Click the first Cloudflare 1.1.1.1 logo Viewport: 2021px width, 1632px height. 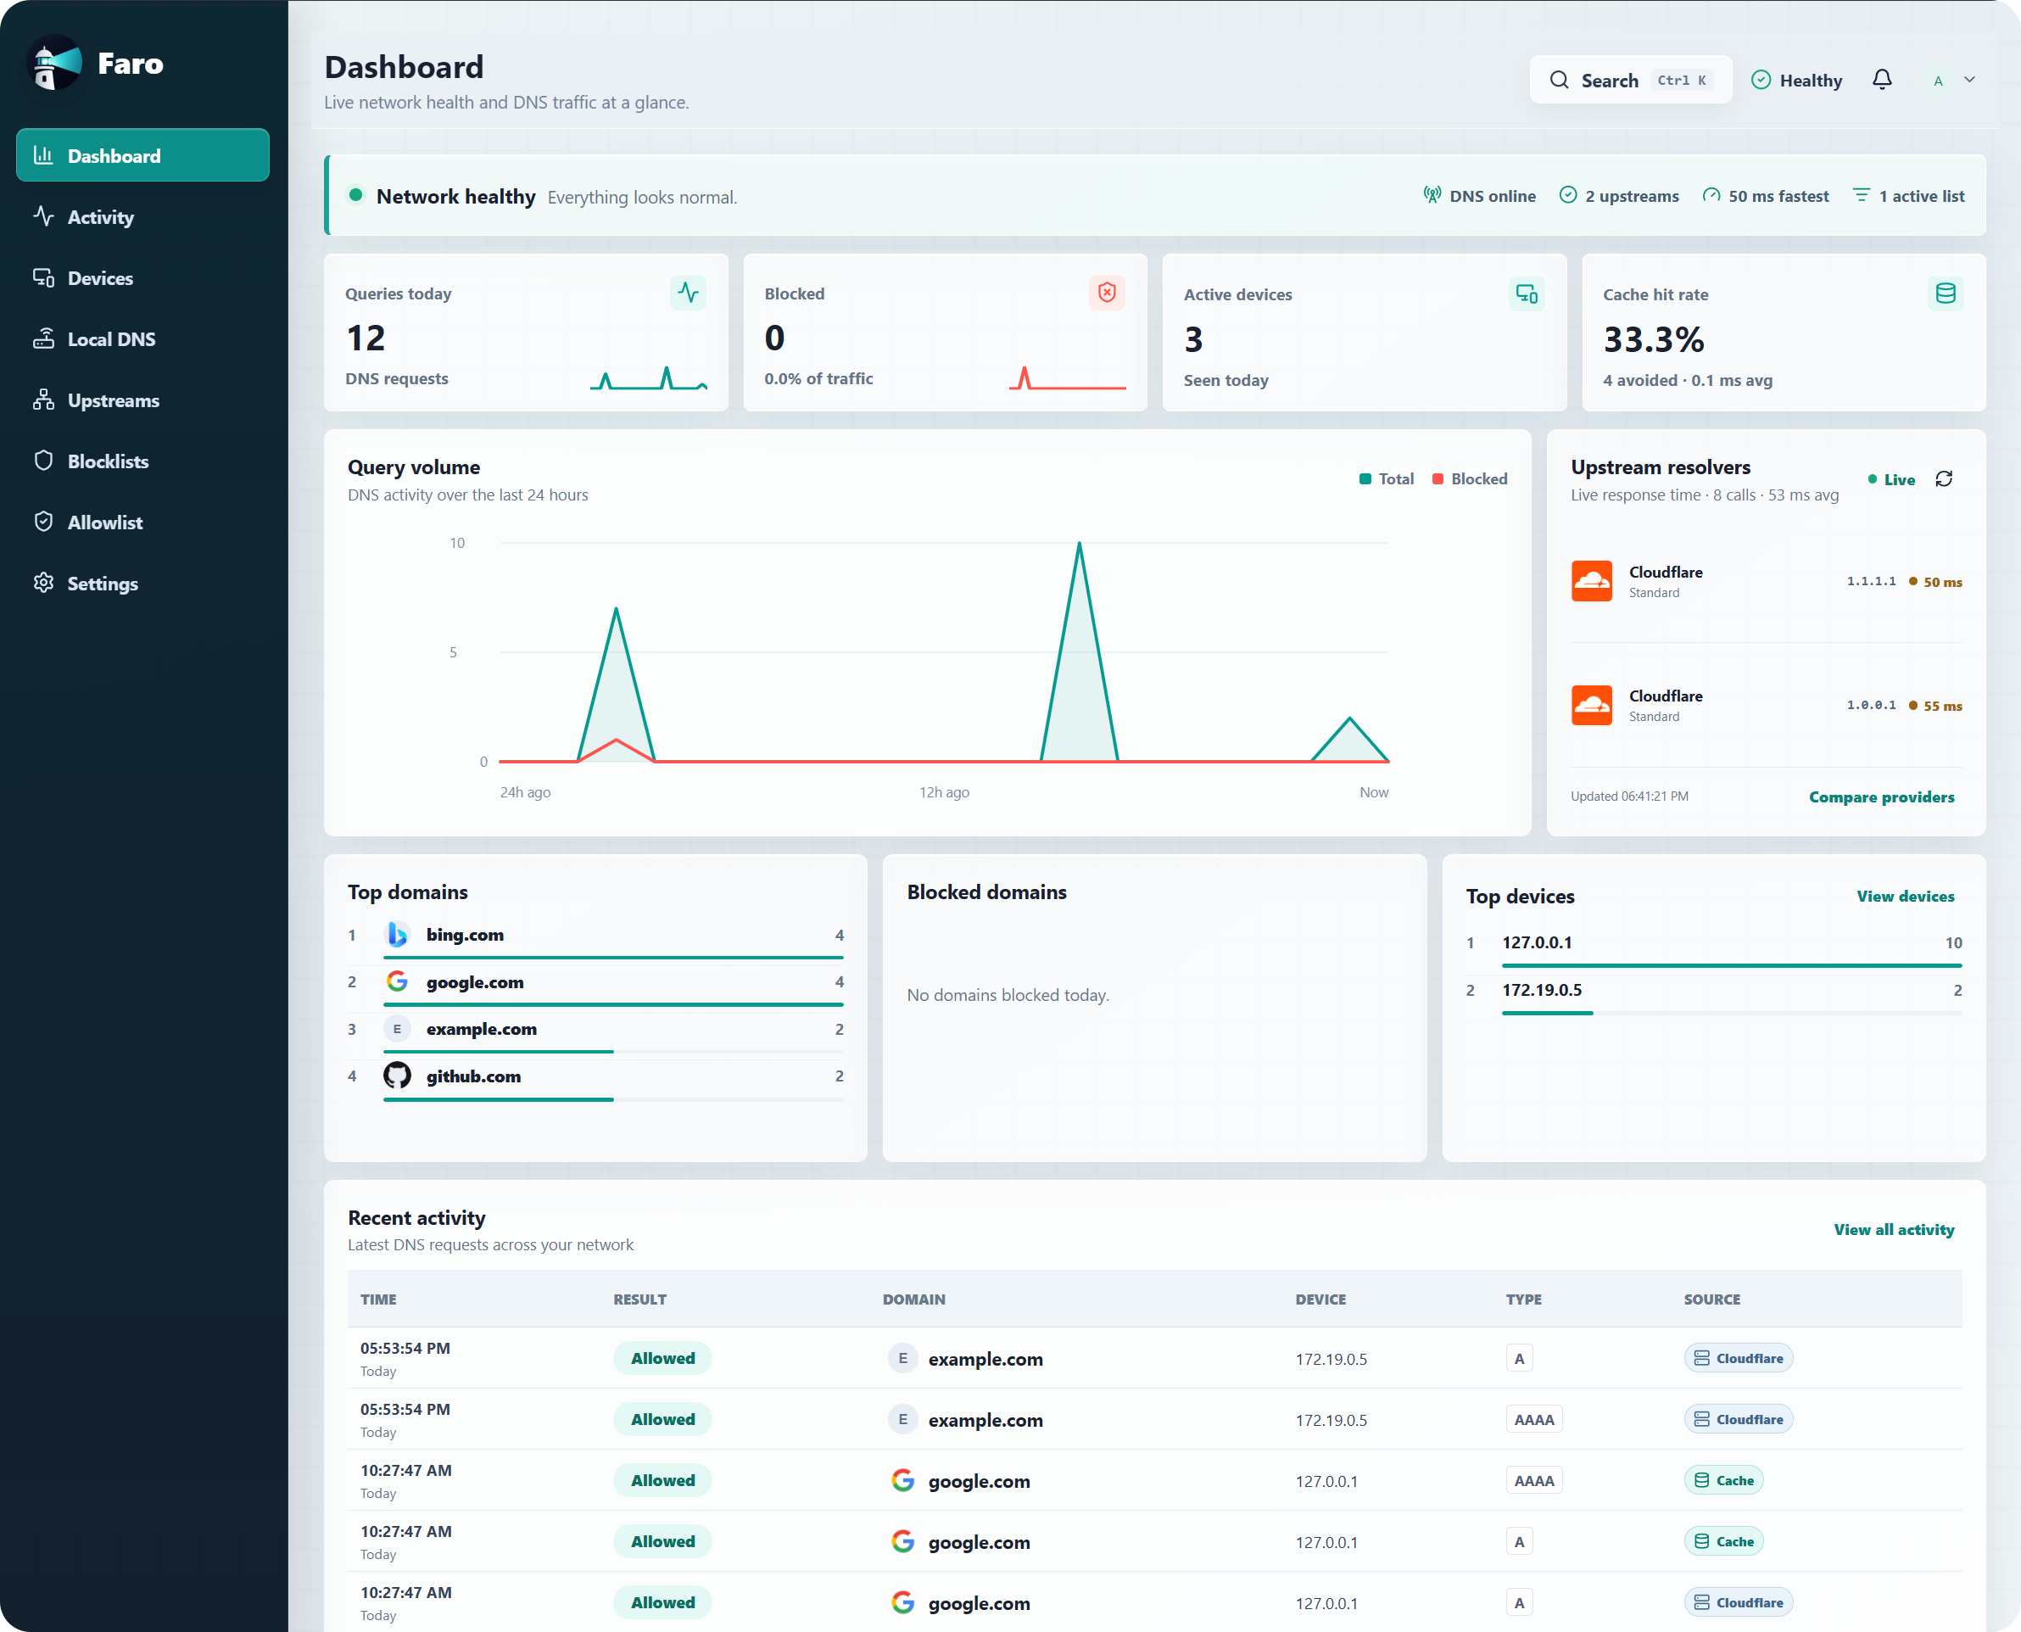pyautogui.click(x=1591, y=581)
